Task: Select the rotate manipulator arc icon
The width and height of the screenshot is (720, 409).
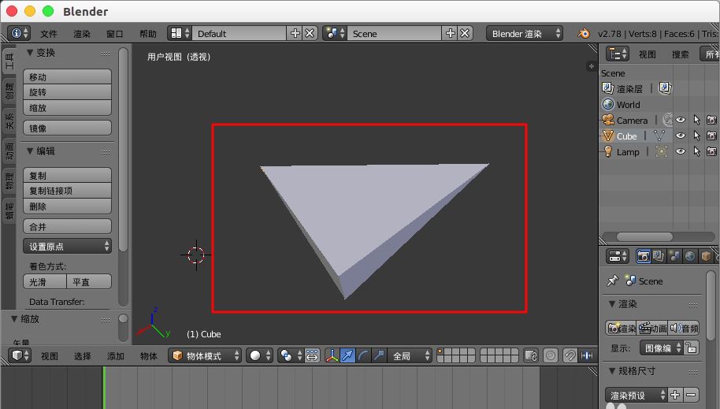Action: click(363, 355)
